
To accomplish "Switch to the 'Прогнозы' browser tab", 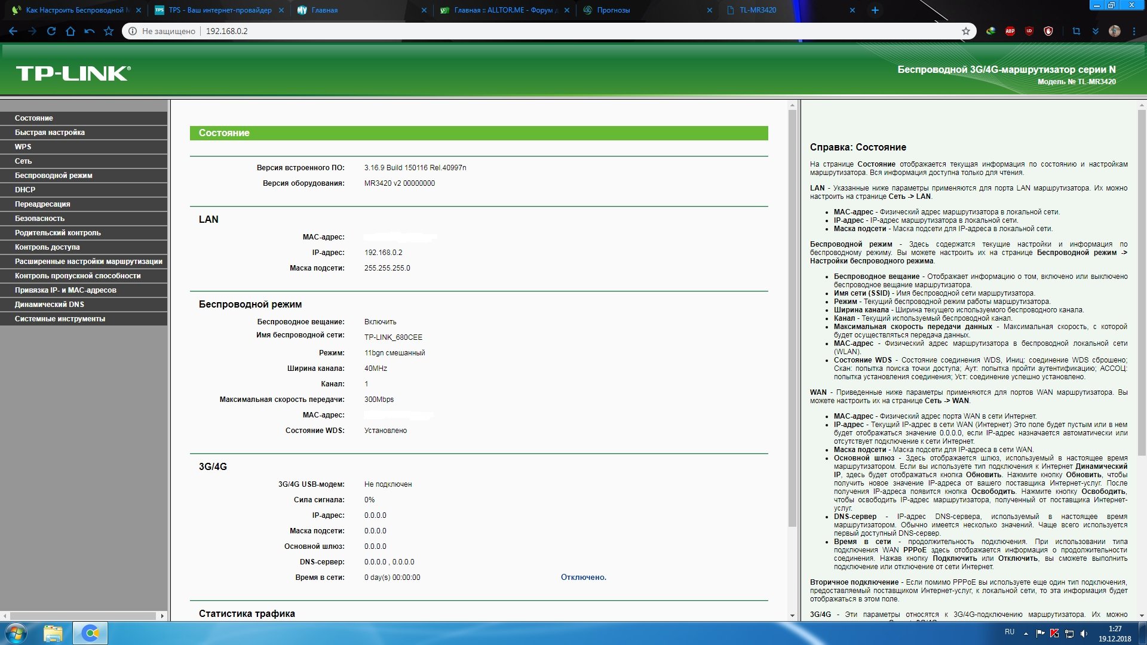I will pyautogui.click(x=614, y=10).
